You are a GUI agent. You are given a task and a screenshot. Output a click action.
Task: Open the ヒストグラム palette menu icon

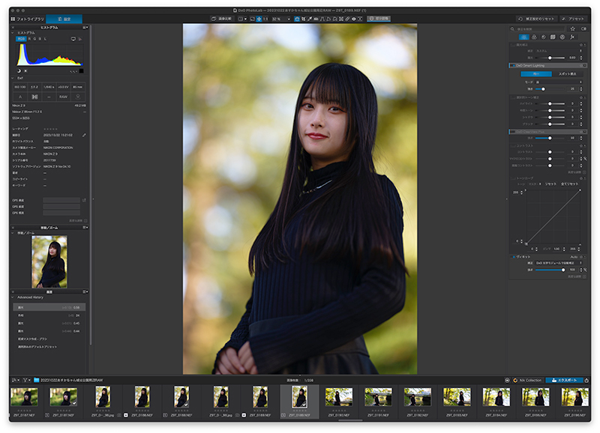point(85,28)
